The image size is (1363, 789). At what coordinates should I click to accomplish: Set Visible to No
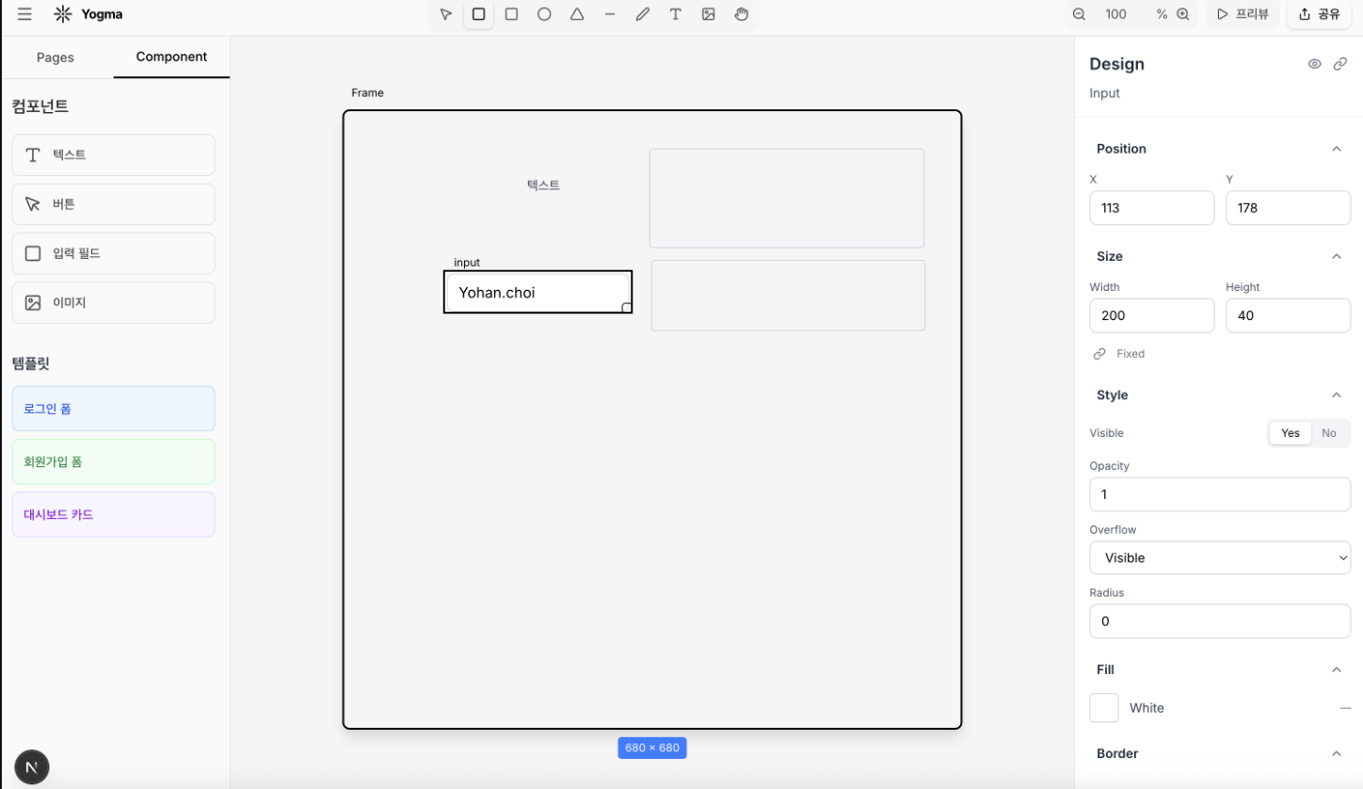[x=1328, y=433]
